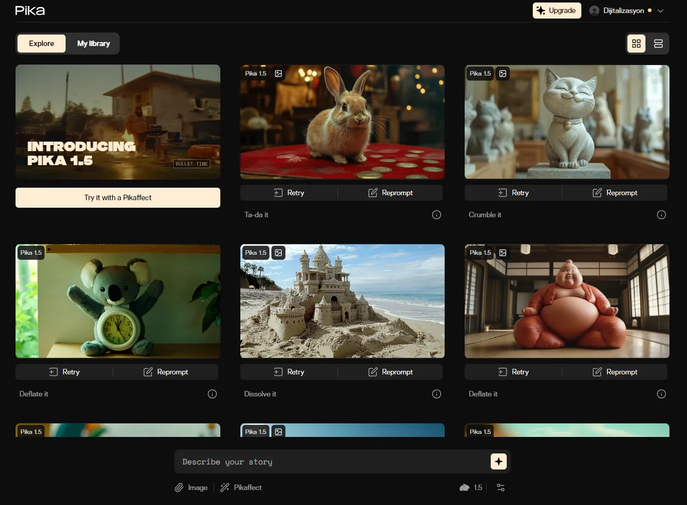
Task: Switch to the Explore tab
Action: pos(42,44)
